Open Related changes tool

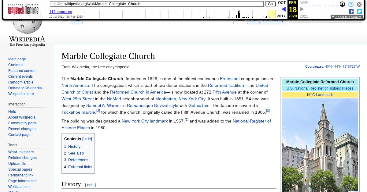(22, 158)
